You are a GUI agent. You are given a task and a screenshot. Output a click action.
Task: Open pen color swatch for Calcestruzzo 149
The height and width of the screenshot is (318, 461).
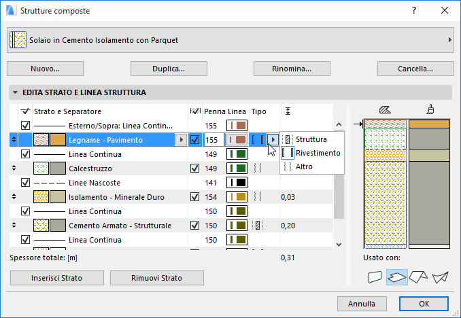pyautogui.click(x=237, y=168)
